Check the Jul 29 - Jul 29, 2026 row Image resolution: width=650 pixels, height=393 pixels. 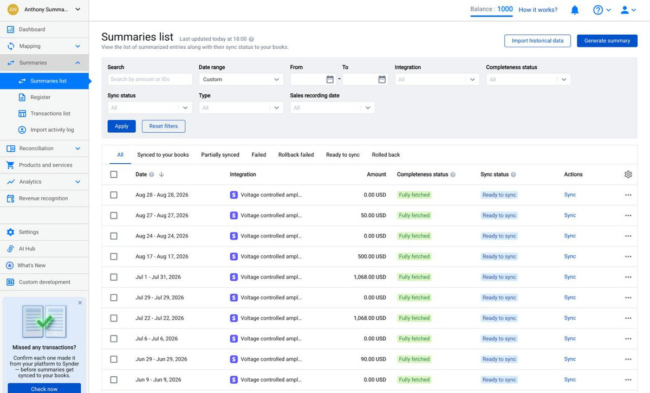[x=114, y=298]
